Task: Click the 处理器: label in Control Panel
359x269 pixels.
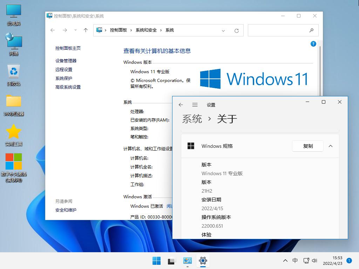Action: click(137, 112)
